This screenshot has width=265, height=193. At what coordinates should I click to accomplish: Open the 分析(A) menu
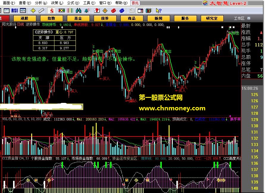(x=41, y=3)
